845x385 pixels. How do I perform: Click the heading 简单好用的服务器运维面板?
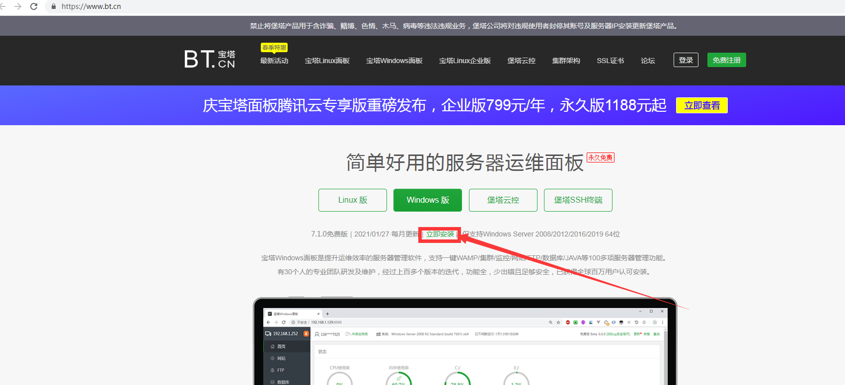[465, 163]
